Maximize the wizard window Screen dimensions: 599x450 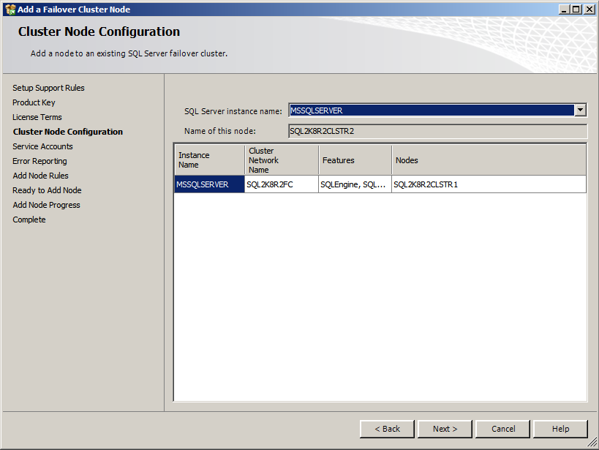pyautogui.click(x=576, y=10)
